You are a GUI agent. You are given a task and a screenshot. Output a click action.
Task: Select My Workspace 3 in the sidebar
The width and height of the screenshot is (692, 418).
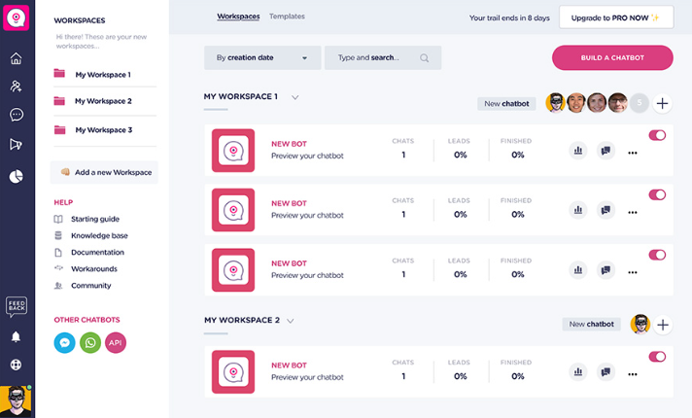click(103, 129)
